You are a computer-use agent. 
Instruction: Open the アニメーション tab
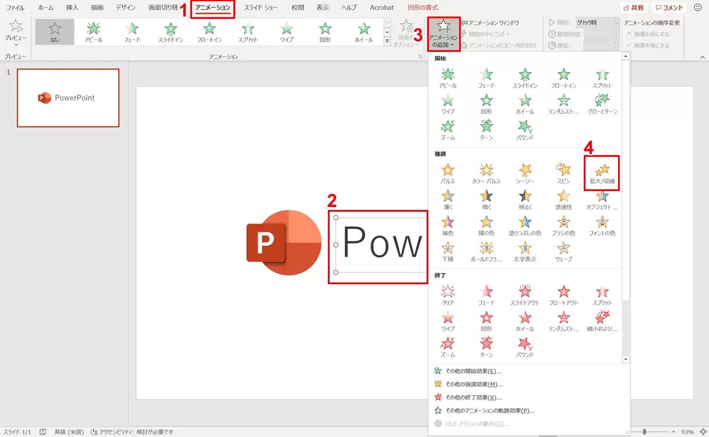click(213, 8)
